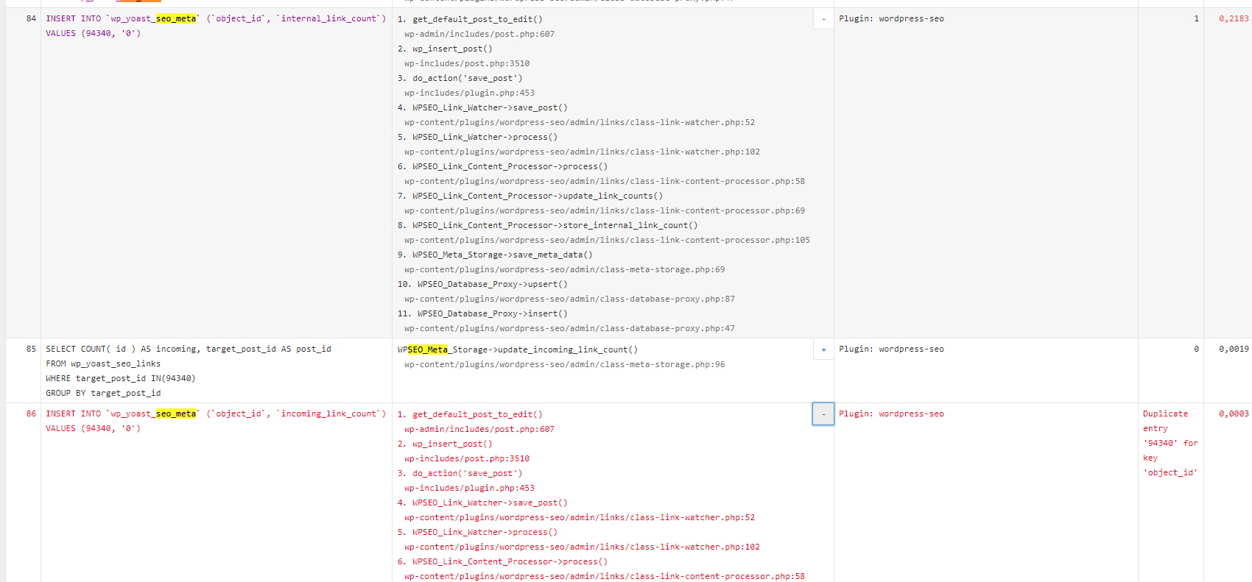
Task: Click class-database-proxy.php:47 file path
Action: point(569,329)
